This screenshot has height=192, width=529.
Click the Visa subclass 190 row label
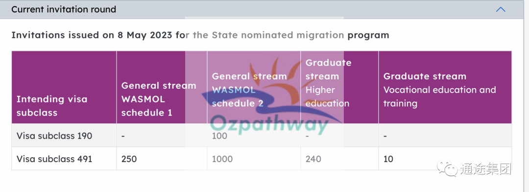[x=54, y=136]
